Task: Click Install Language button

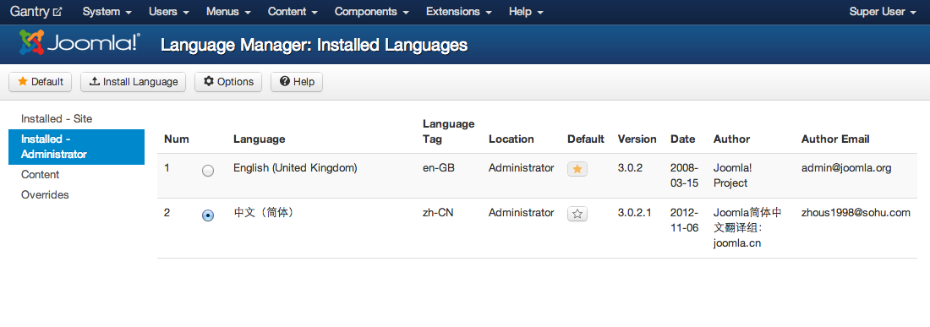Action: pos(134,82)
